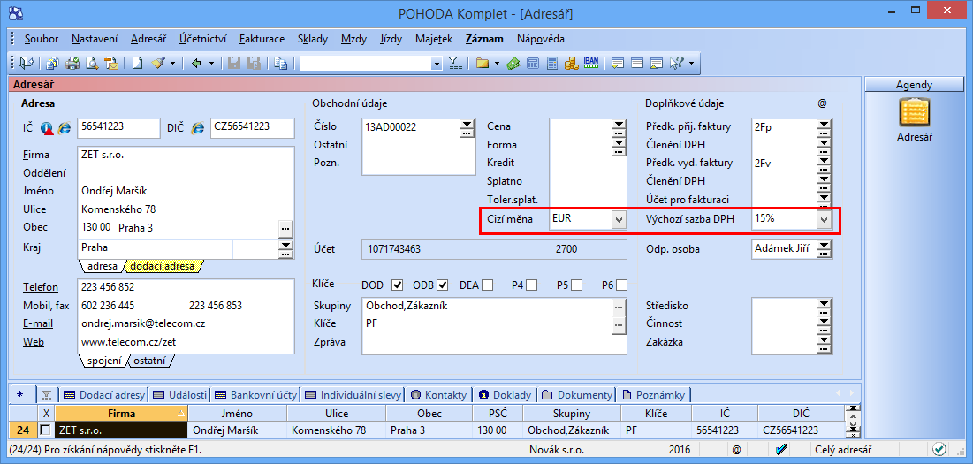Image resolution: width=973 pixels, height=464 pixels.
Task: Open the Individuální slevy tab
Action: coord(353,394)
